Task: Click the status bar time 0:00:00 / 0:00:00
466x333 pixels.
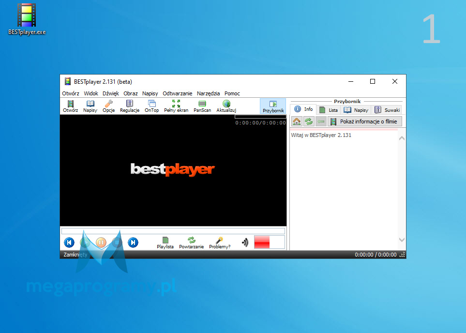Action: pos(376,255)
